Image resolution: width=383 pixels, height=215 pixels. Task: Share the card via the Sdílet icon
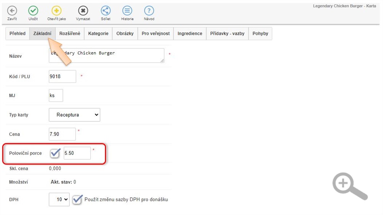pyautogui.click(x=106, y=11)
